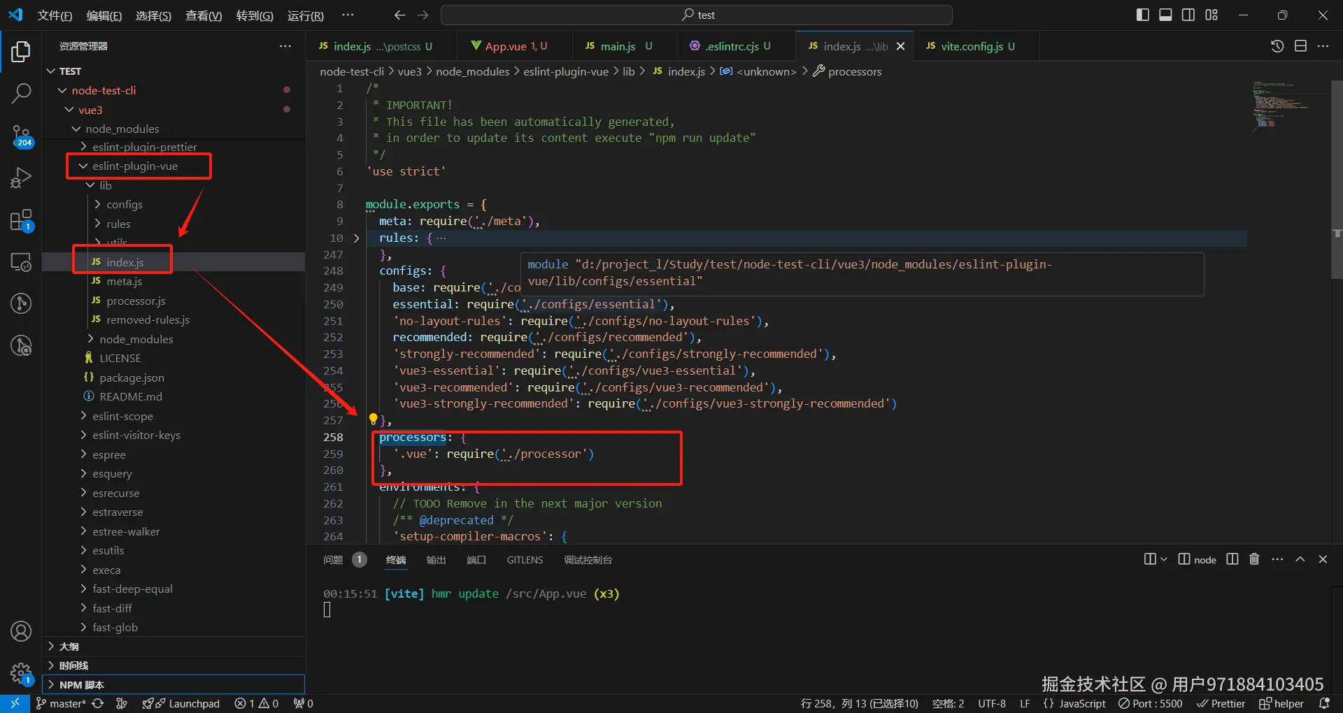Click Prettier in the status bar
Image resolution: width=1343 pixels, height=713 pixels.
click(x=1221, y=703)
